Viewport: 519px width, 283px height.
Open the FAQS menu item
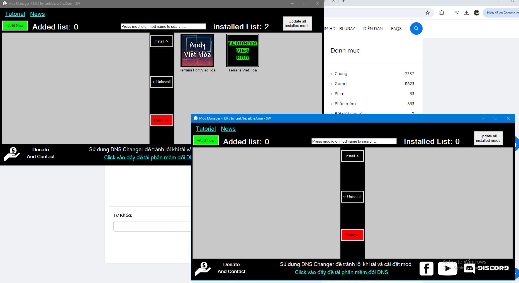click(x=396, y=29)
